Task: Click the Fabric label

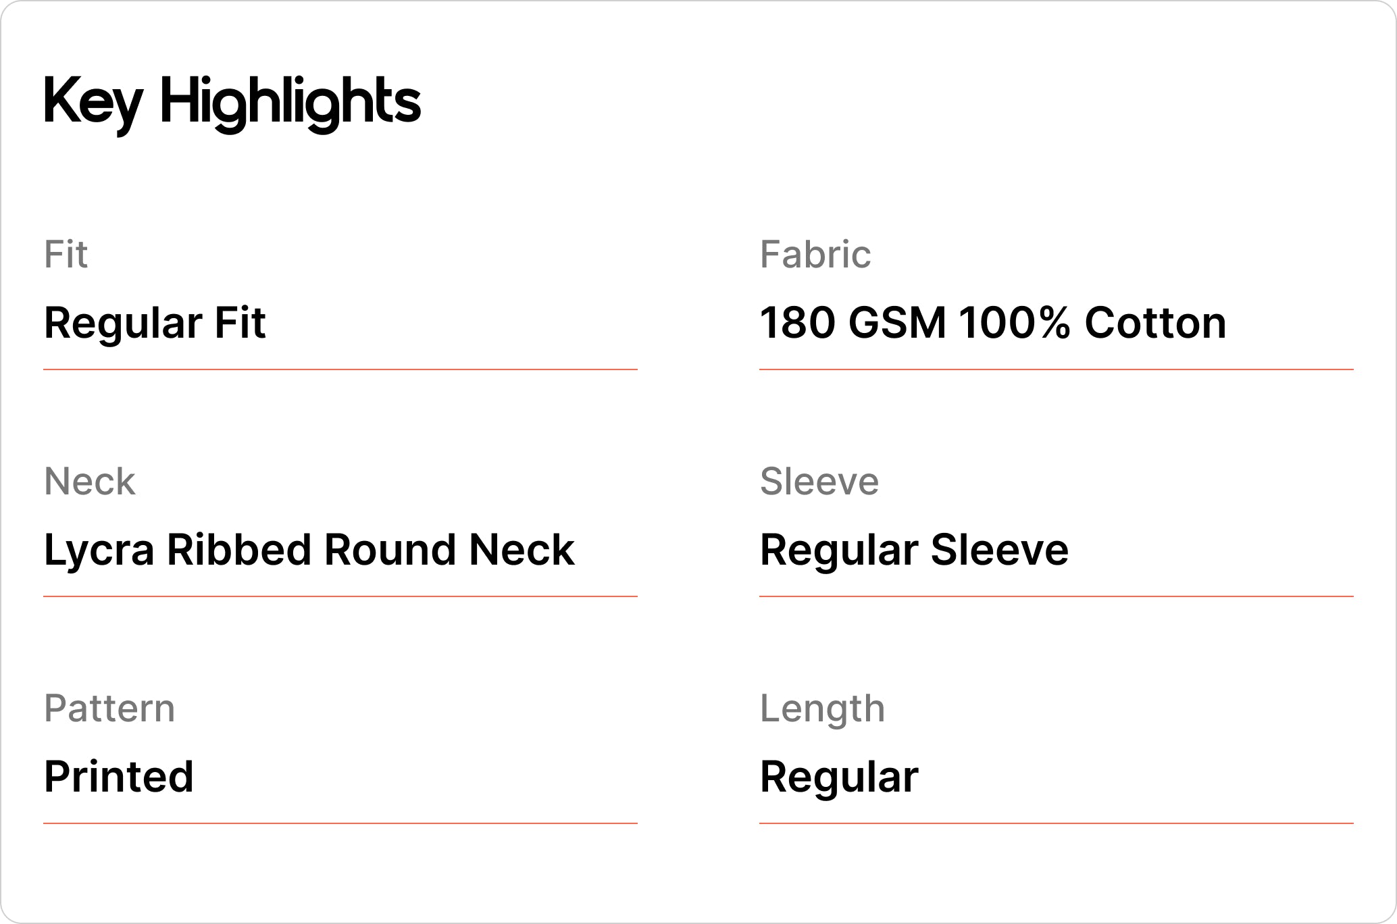Action: 815,255
